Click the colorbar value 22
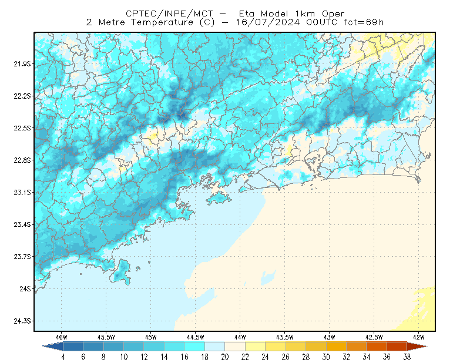 pos(245,357)
